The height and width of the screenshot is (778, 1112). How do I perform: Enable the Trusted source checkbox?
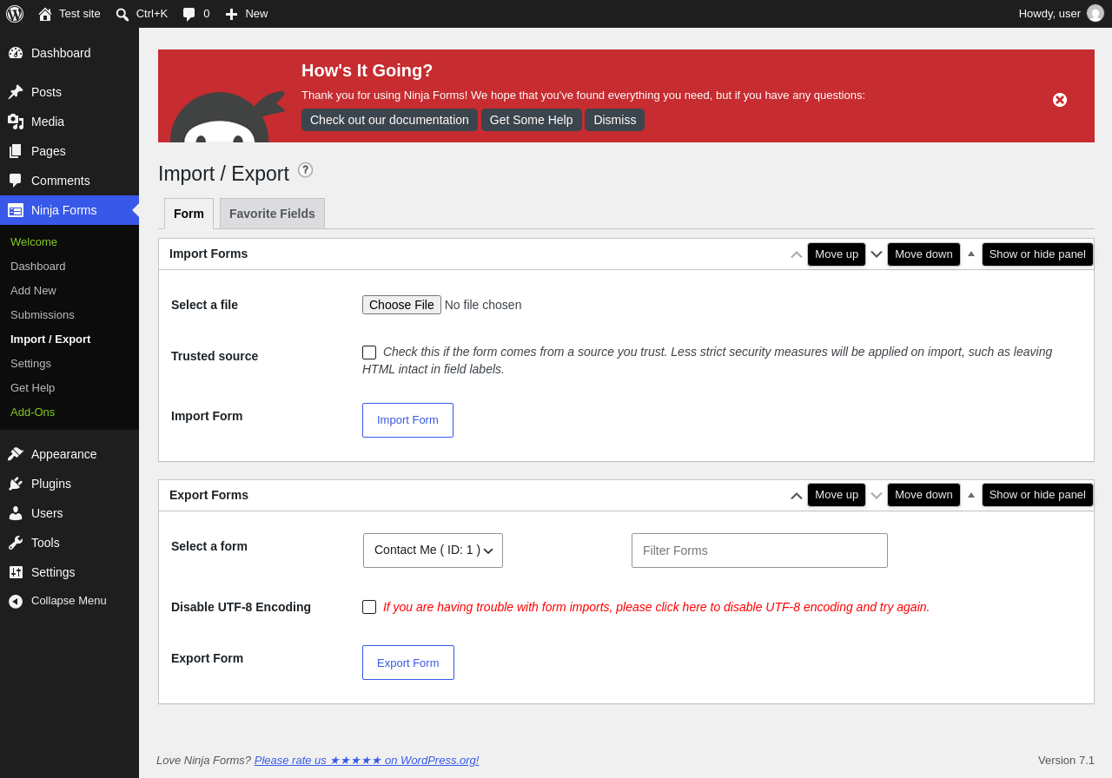(369, 353)
